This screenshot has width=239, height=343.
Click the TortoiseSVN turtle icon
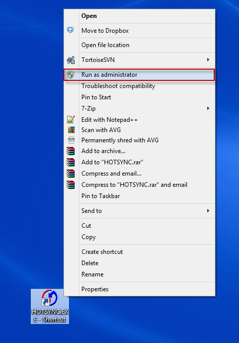pyautogui.click(x=71, y=60)
